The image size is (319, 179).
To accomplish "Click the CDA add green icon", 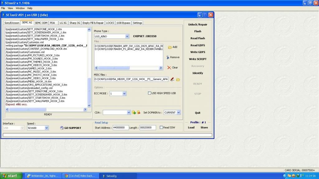I will point(134,112).
